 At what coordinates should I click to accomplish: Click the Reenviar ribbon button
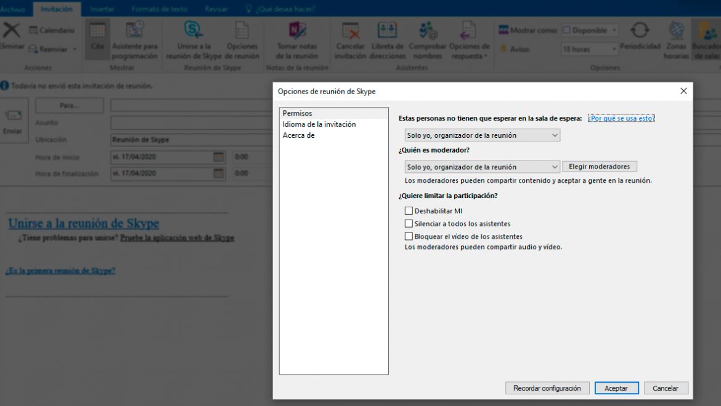pos(48,49)
